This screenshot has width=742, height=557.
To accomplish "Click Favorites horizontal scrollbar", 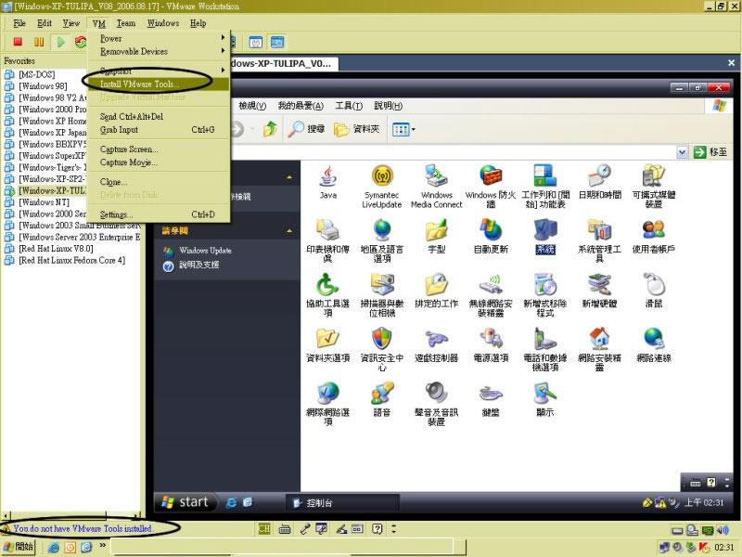I will [71, 515].
